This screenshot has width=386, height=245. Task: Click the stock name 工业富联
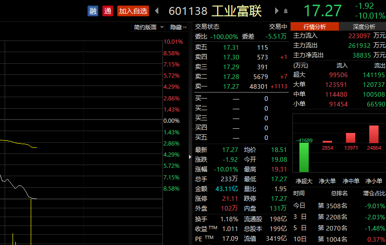(x=237, y=11)
